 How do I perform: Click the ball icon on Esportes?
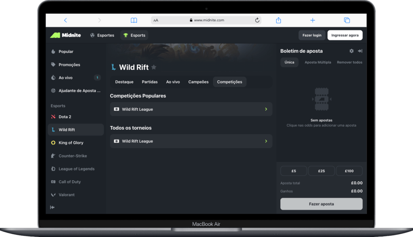tap(92, 35)
